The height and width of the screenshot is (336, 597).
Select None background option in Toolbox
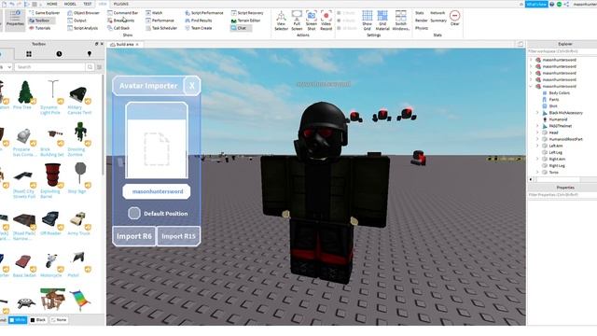[59, 320]
